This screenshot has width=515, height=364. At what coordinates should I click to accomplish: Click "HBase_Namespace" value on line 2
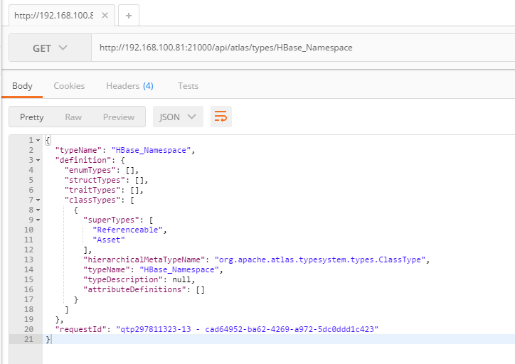151,150
